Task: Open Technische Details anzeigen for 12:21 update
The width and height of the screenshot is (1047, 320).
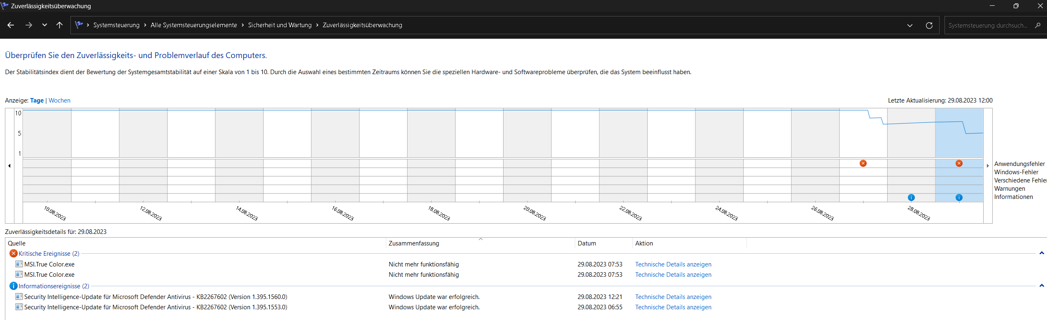Action: [673, 297]
